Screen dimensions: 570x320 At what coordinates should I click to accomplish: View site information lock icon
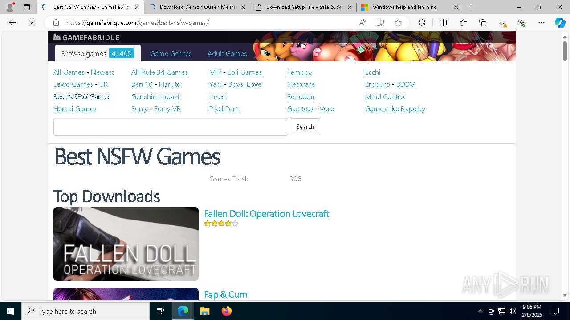coord(56,23)
